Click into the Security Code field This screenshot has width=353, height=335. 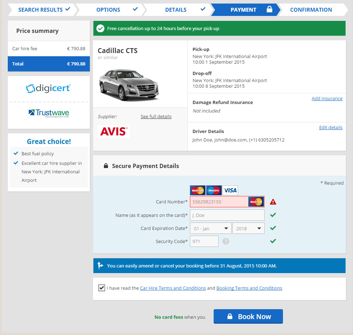coord(204,241)
